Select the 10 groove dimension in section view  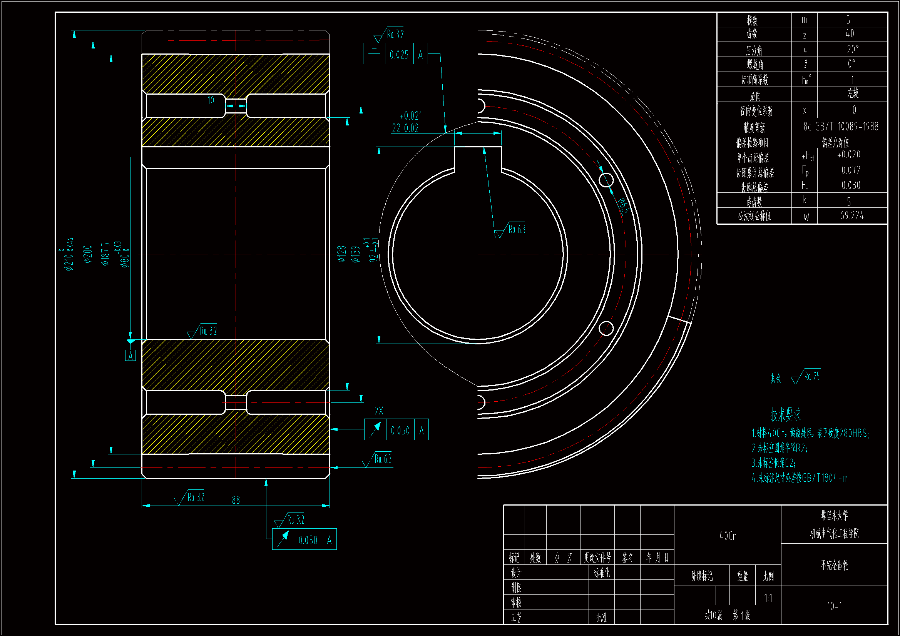(x=211, y=100)
